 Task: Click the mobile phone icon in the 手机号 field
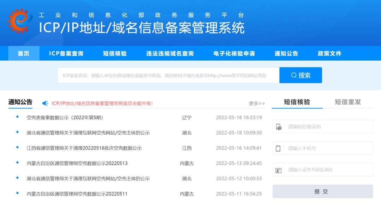(x=279, y=148)
